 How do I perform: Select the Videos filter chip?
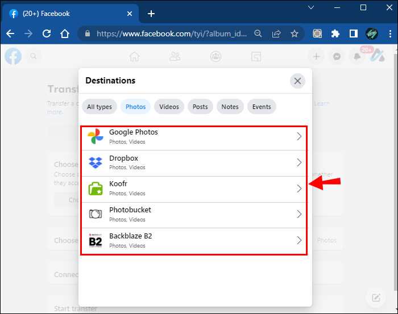point(169,107)
